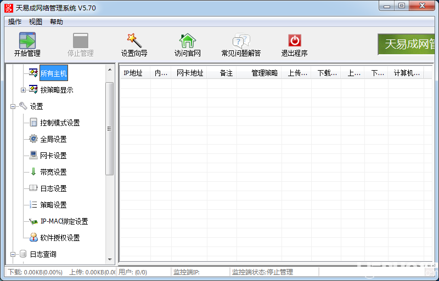Click the 下载... column header

tap(326, 73)
